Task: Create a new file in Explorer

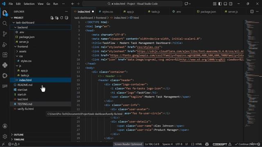Action: coord(52,18)
